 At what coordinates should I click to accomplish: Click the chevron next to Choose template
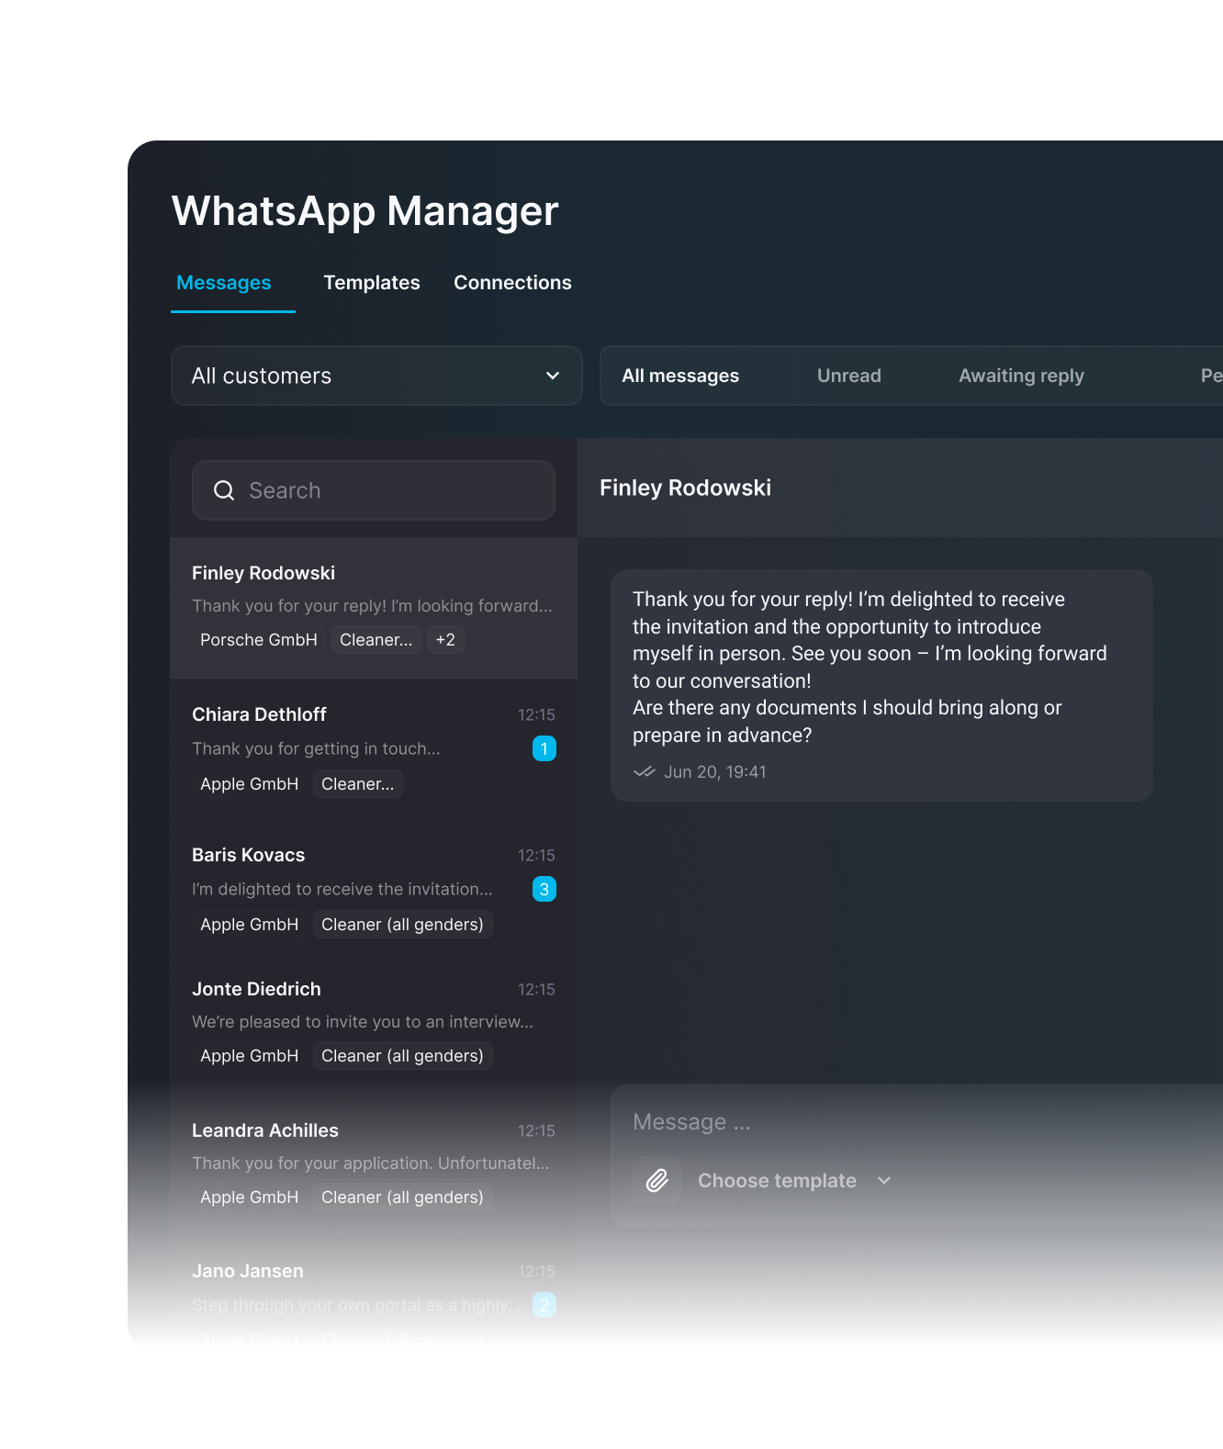(884, 1181)
